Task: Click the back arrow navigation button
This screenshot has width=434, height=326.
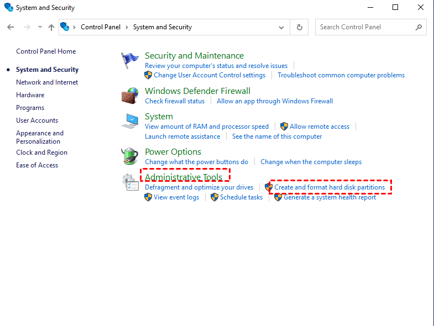Action: point(11,27)
